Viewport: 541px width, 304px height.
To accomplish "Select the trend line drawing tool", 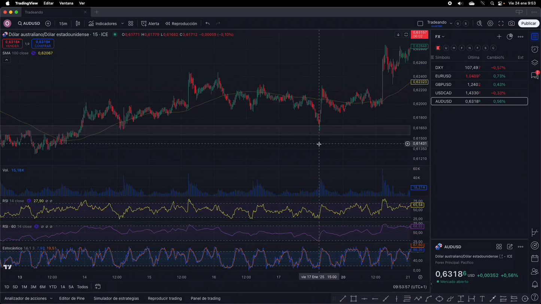I will coord(343,298).
